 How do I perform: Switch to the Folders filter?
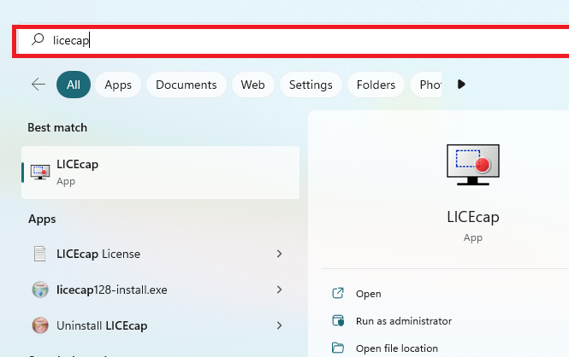click(x=376, y=85)
